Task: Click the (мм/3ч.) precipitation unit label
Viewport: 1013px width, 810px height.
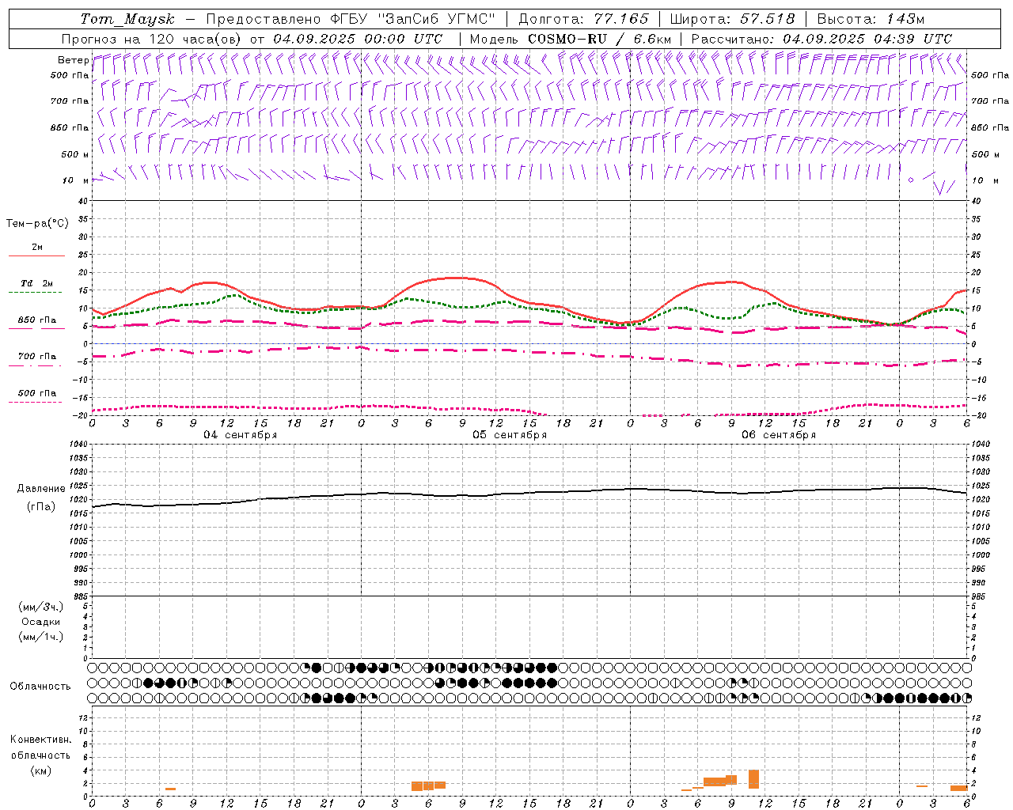Action: tap(40, 607)
